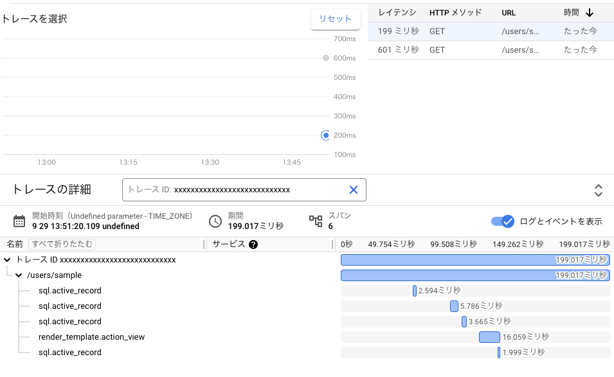Click the clock icon beside 期間

click(x=215, y=221)
